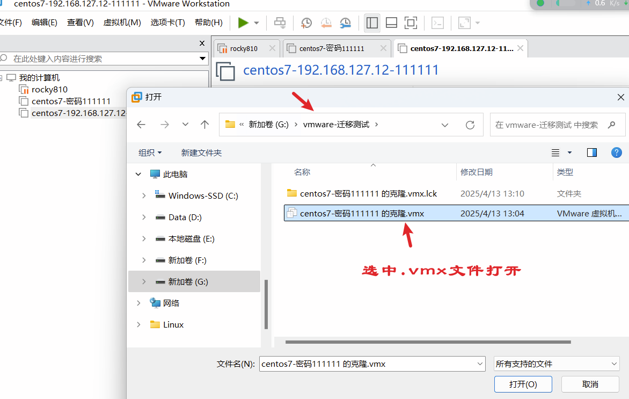Open the address bar history dropdown
The image size is (629, 399).
[444, 125]
